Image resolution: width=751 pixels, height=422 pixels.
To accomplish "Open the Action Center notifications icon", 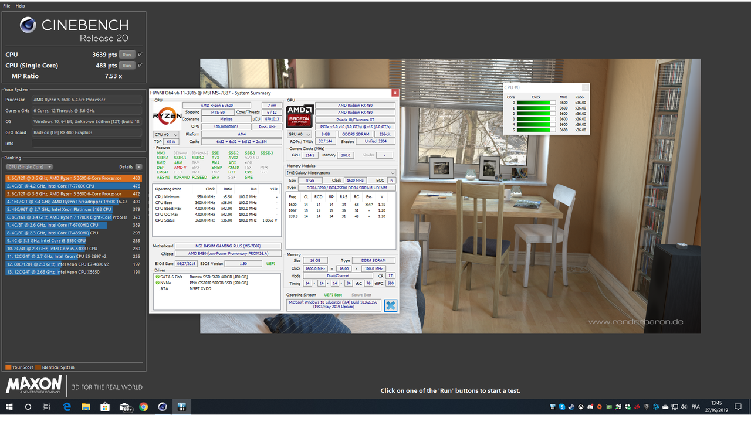I will [738, 407].
